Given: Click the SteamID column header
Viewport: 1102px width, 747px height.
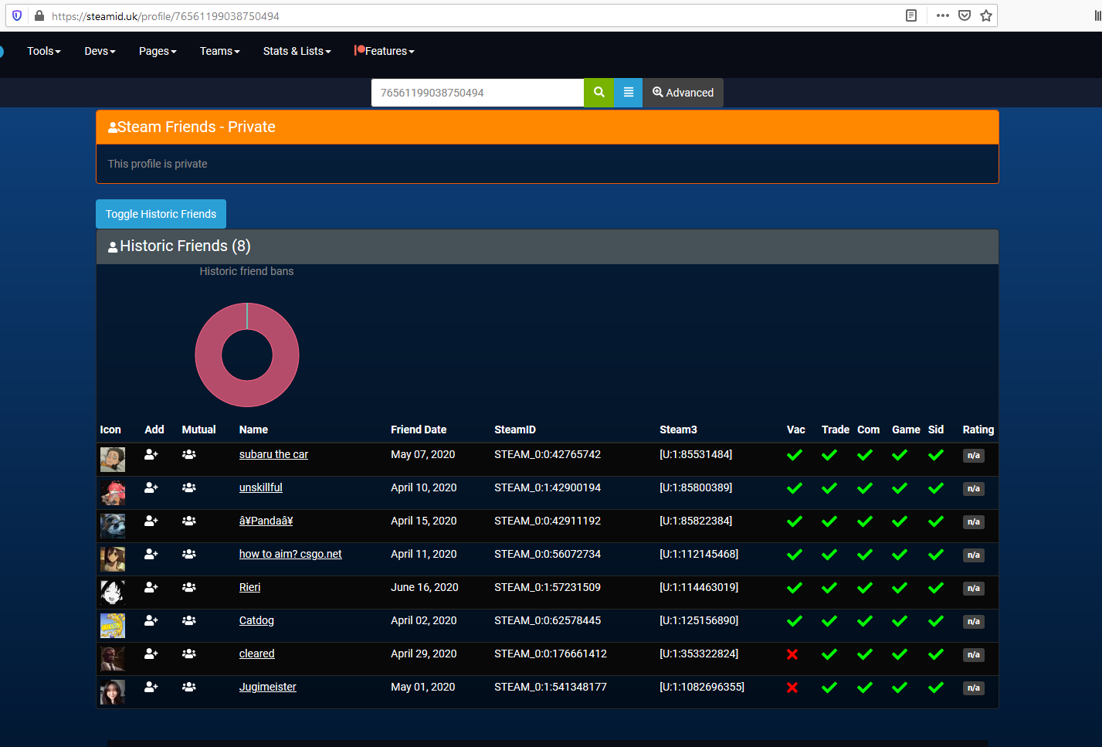Looking at the screenshot, I should click(x=515, y=430).
